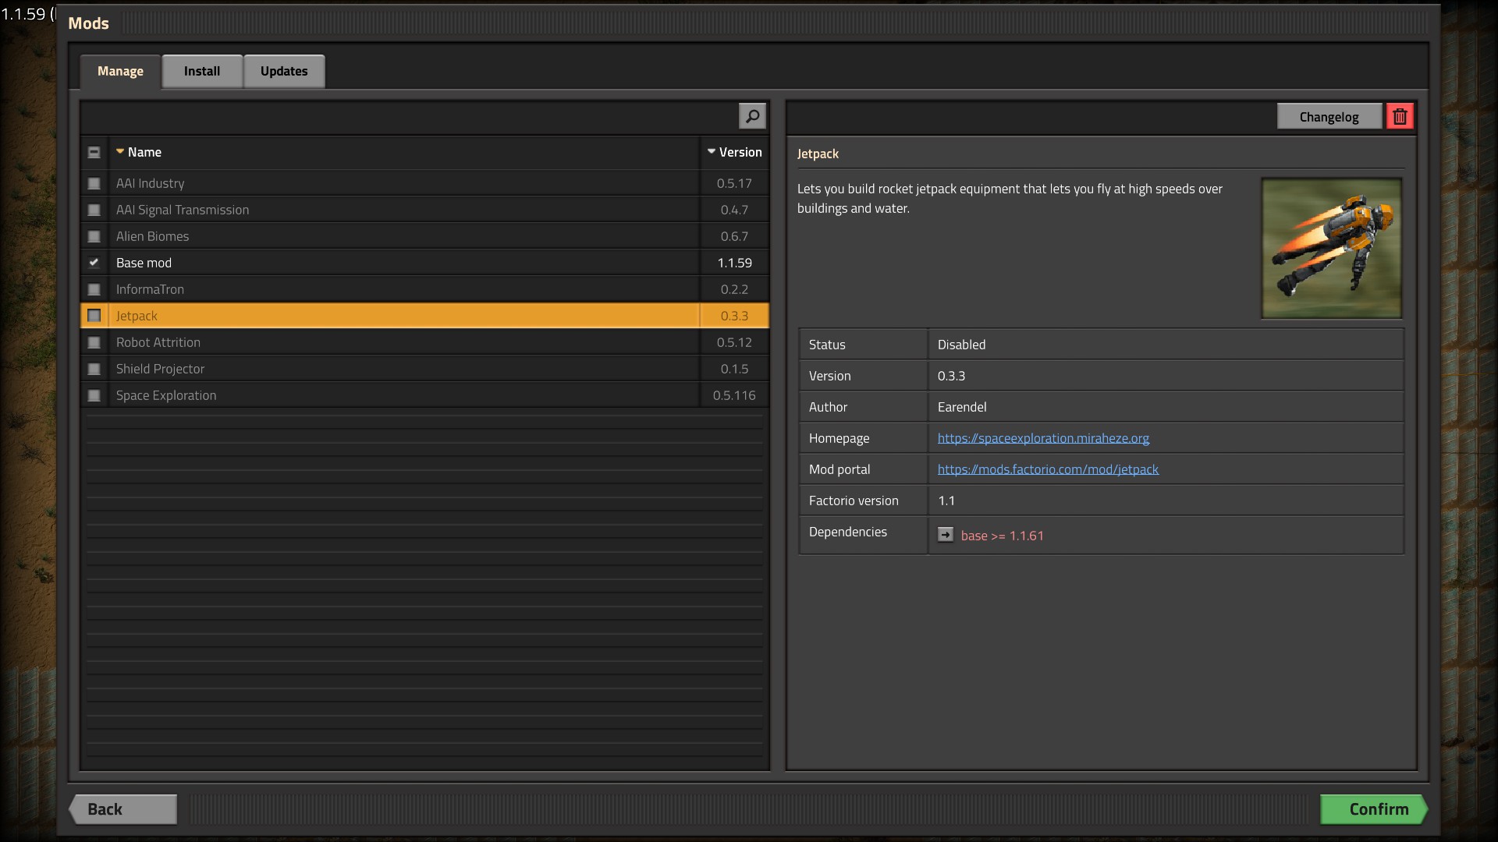
Task: Click the magnifier search icon
Action: coord(752,116)
